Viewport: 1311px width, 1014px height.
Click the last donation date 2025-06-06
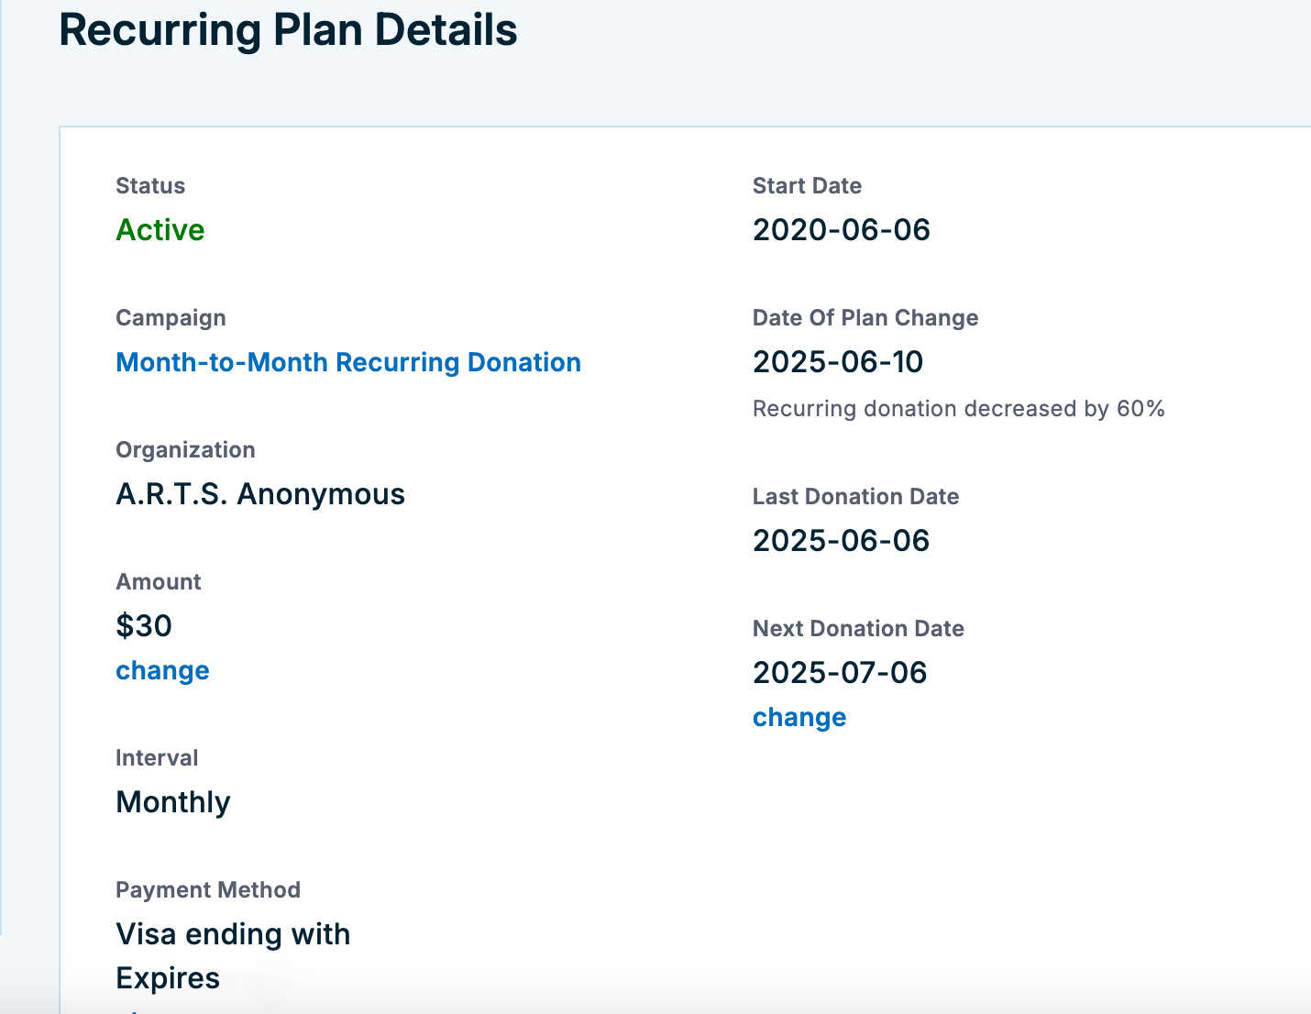tap(841, 541)
